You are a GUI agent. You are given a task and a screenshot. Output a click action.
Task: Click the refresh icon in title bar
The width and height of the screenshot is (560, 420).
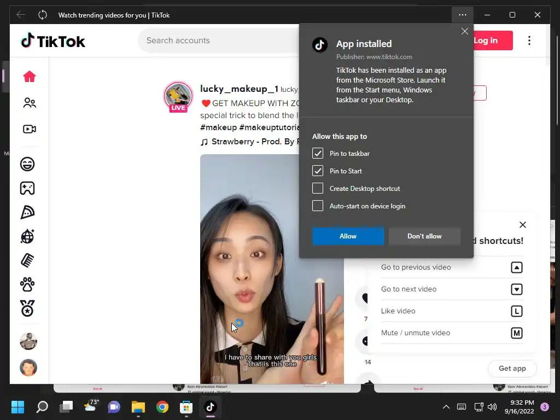click(x=43, y=15)
